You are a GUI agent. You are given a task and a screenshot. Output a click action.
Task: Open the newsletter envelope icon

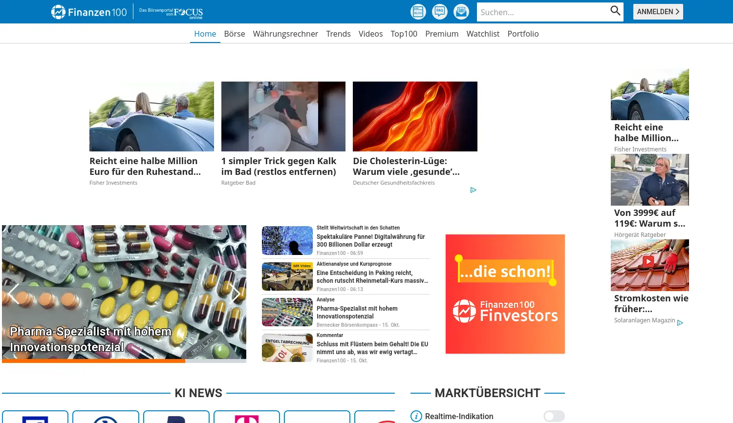tap(461, 12)
